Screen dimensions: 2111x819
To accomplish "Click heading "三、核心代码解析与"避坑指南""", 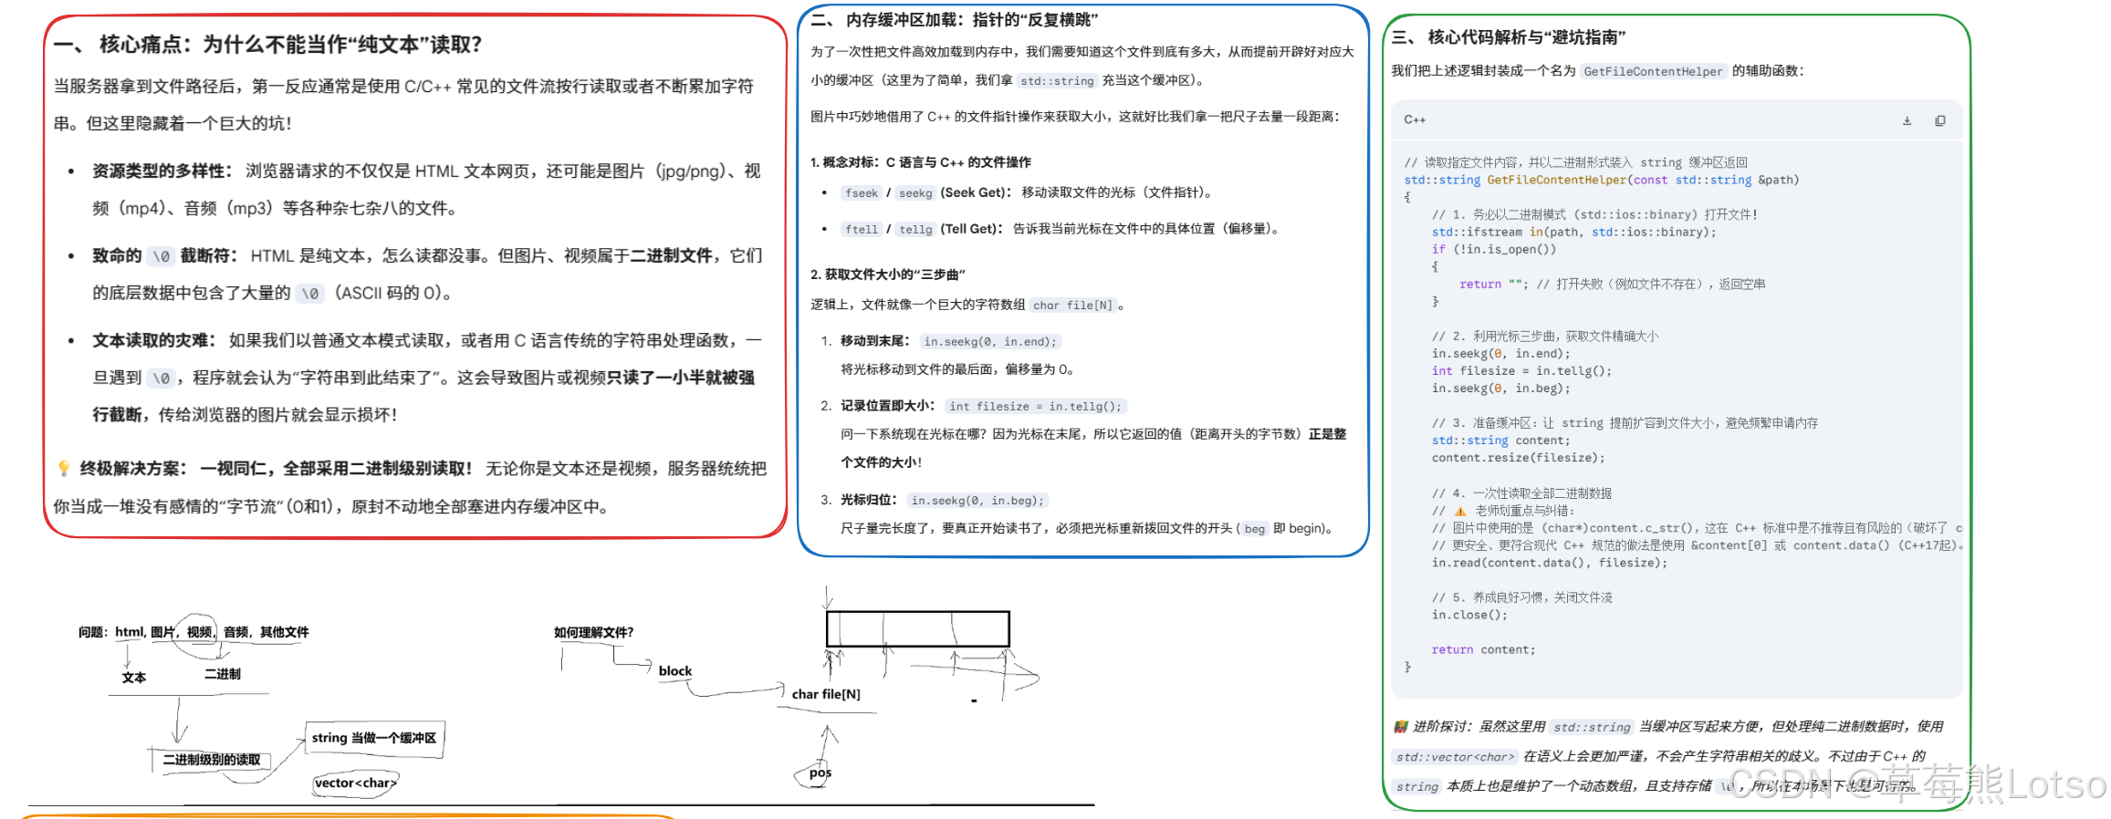I will tap(1509, 36).
